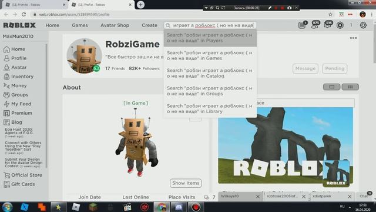
Task: Open the Avatar Design Contest blog post
Action: [23, 163]
